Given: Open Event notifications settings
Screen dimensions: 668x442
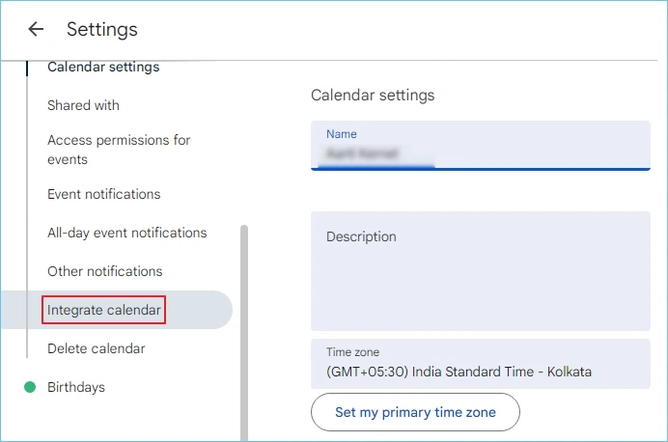Looking at the screenshot, I should (x=103, y=194).
